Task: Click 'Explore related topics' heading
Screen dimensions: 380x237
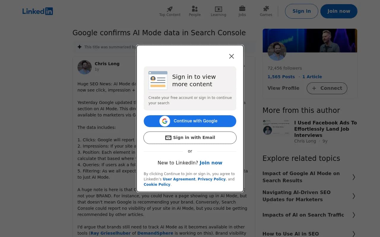Action: (301, 158)
